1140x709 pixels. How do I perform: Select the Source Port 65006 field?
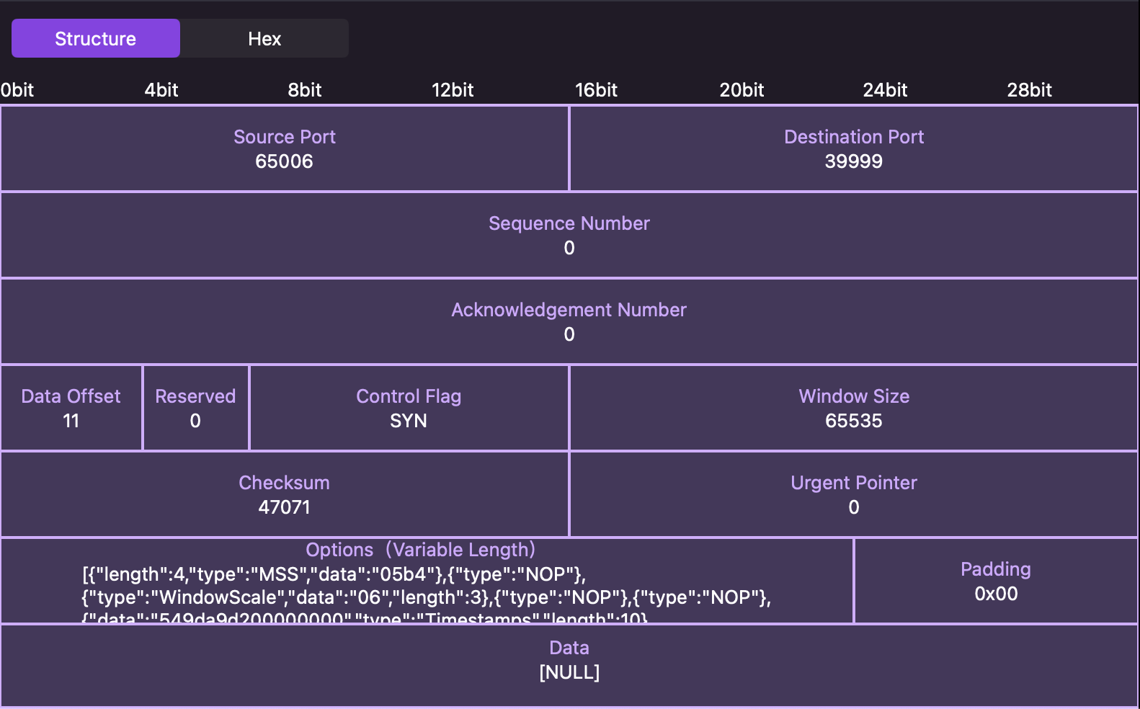[x=285, y=148]
